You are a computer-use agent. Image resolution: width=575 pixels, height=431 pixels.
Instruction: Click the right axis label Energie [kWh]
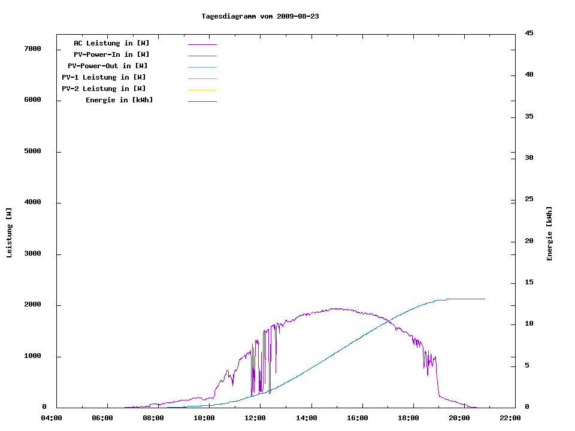click(x=550, y=233)
